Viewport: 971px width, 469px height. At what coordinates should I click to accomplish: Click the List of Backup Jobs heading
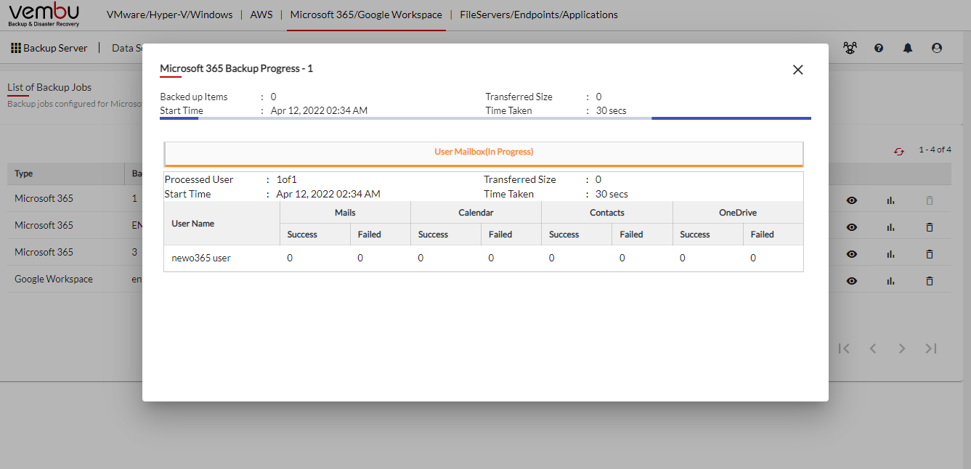point(49,87)
